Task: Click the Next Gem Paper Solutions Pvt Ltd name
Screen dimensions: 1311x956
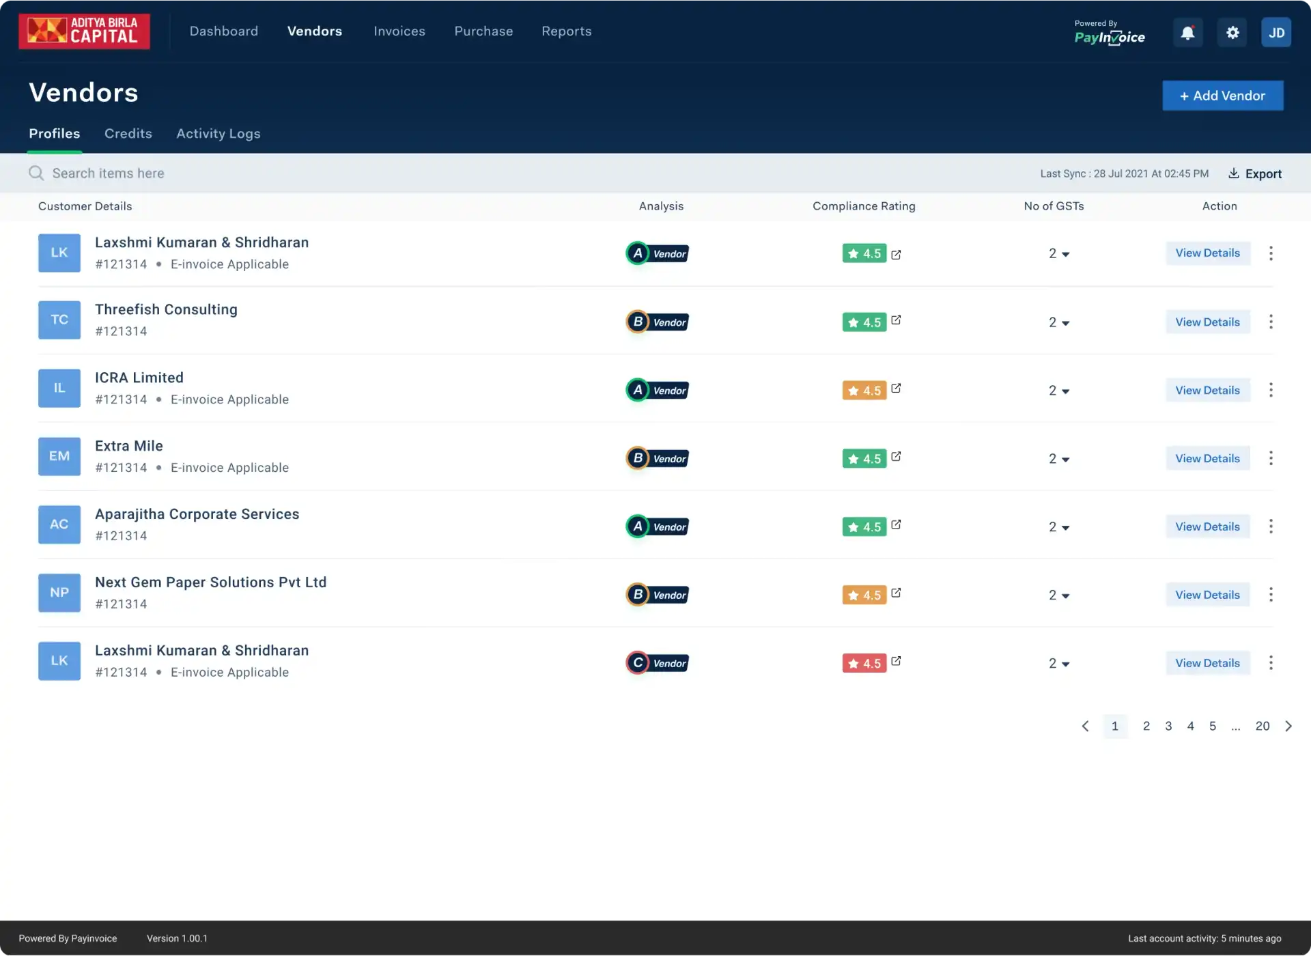Action: (x=210, y=582)
